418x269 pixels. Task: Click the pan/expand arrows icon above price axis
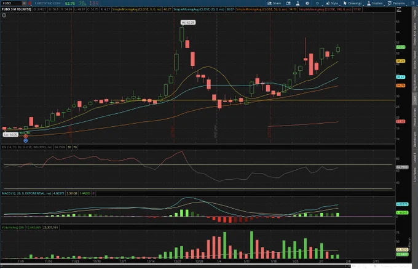tap(399, 9)
